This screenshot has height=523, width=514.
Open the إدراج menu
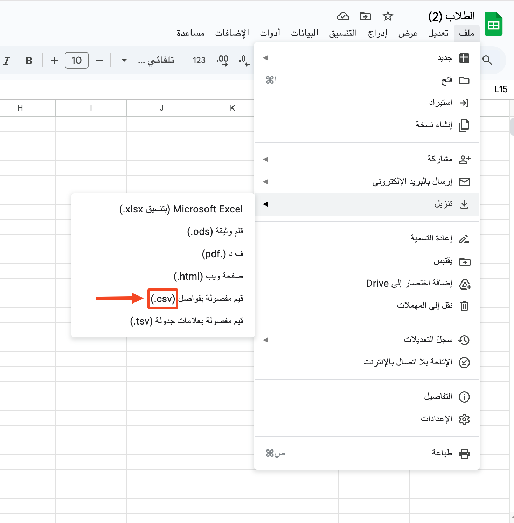click(377, 33)
